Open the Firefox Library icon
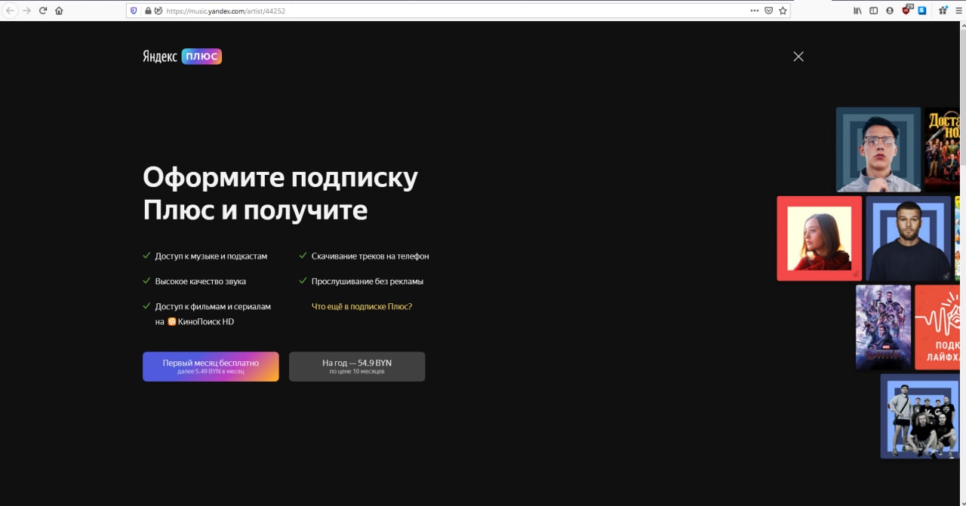The height and width of the screenshot is (506, 966). (857, 11)
